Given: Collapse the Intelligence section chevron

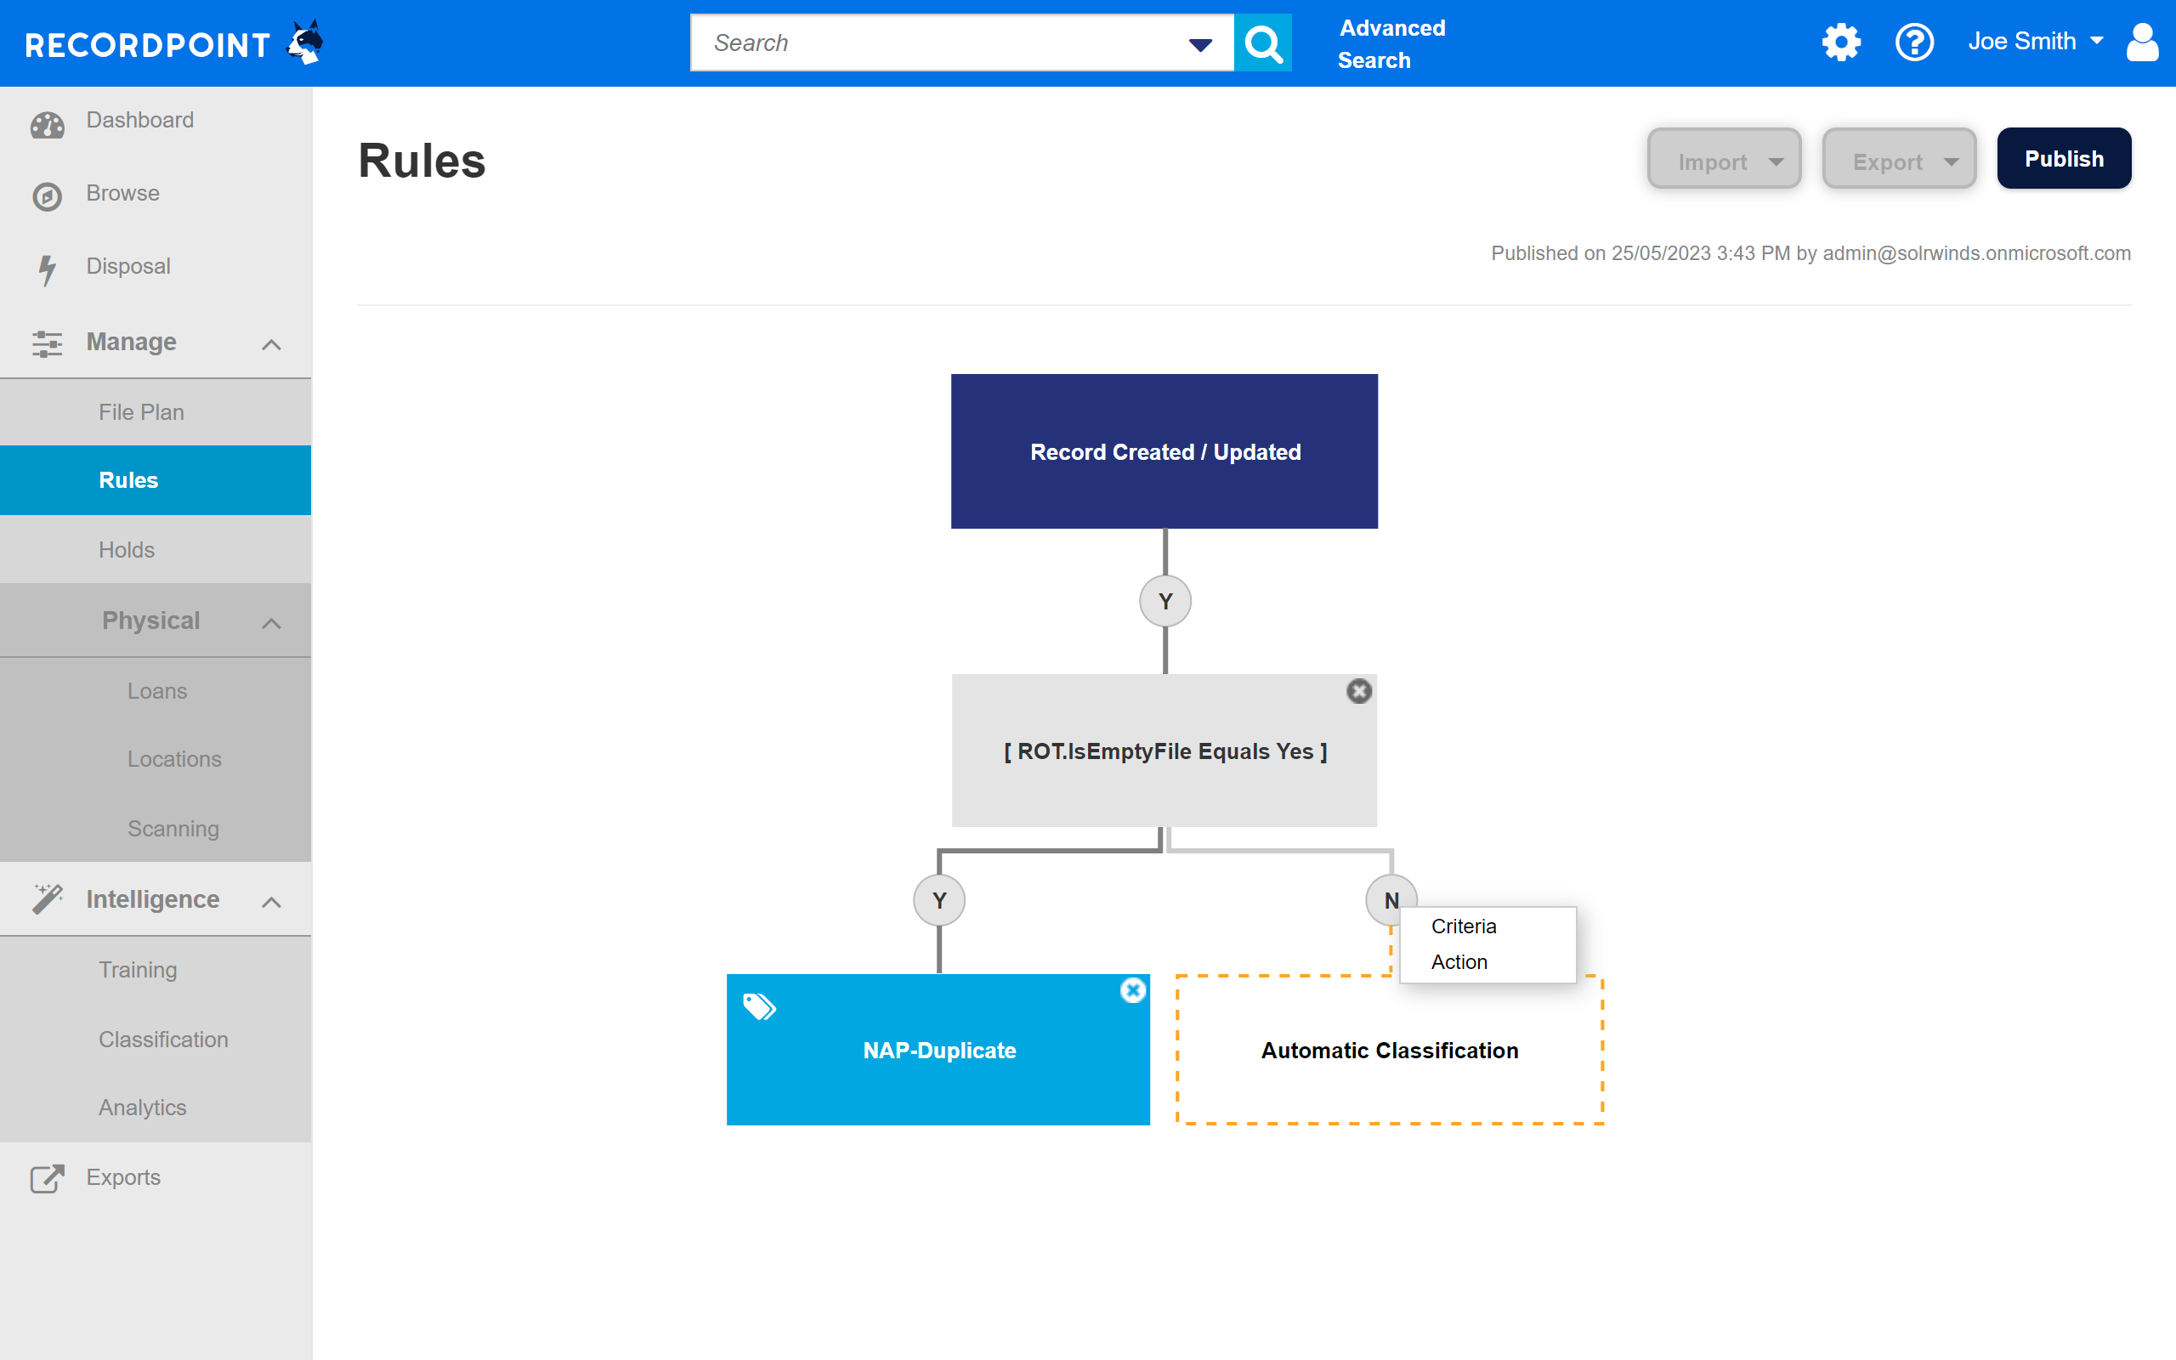Looking at the screenshot, I should point(270,902).
